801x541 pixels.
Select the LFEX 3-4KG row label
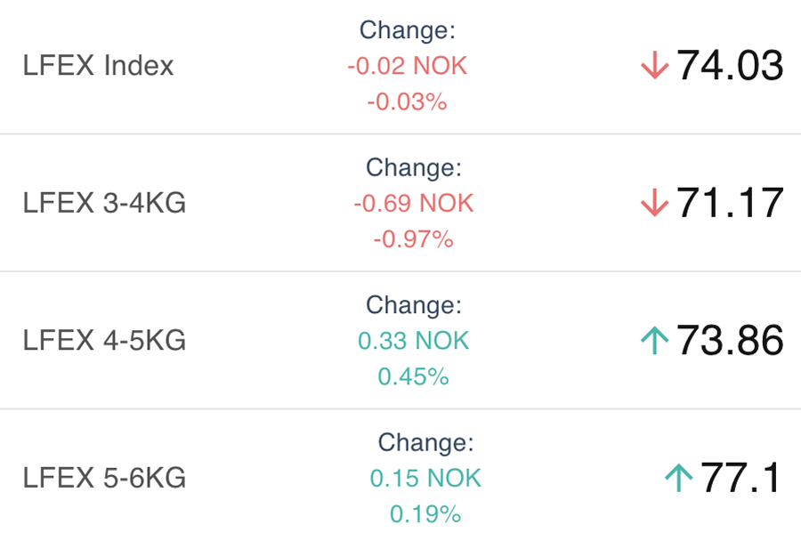(104, 204)
